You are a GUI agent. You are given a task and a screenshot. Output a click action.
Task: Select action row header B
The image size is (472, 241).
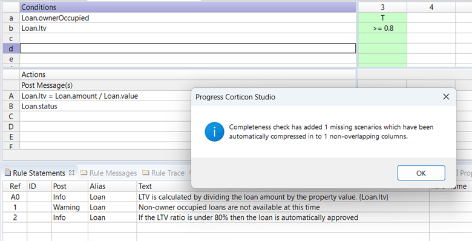(x=11, y=107)
